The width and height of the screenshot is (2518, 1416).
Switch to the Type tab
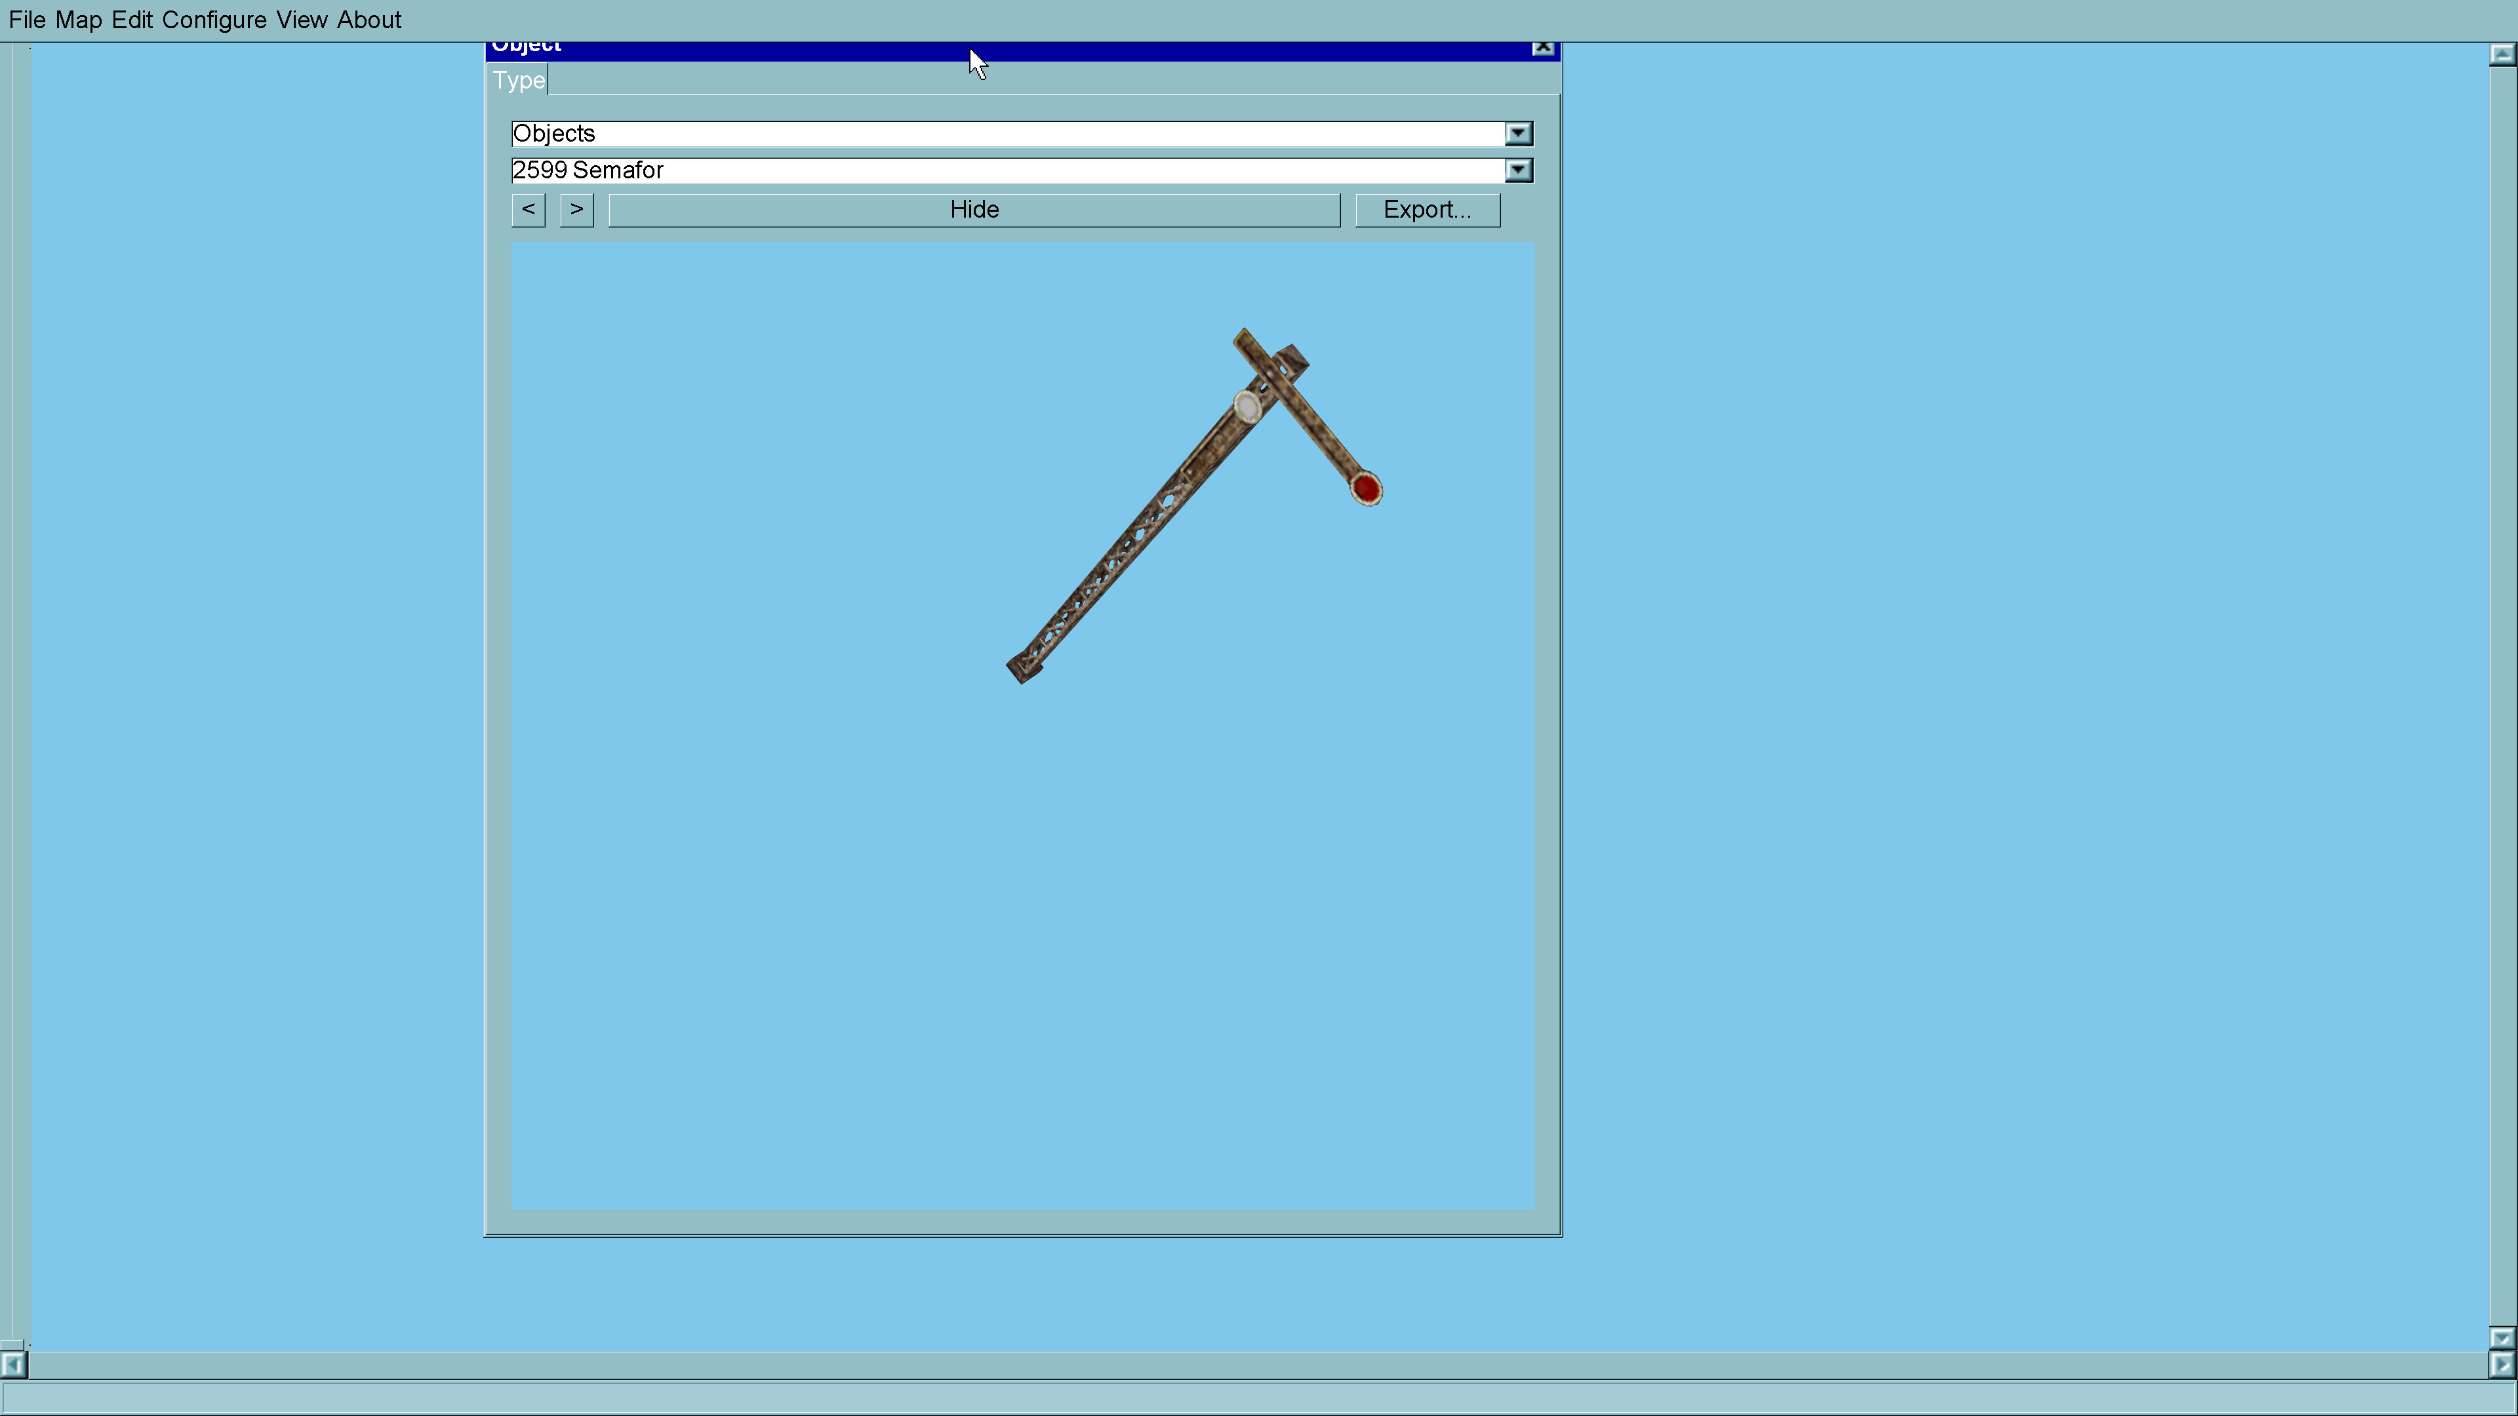[518, 80]
